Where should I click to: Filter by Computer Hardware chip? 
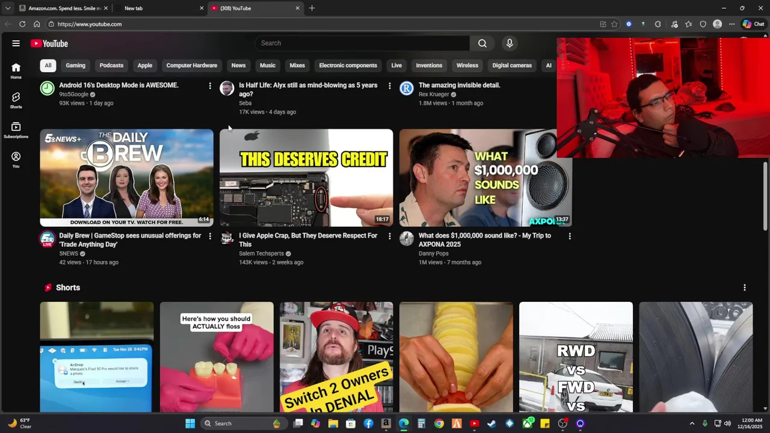point(192,66)
